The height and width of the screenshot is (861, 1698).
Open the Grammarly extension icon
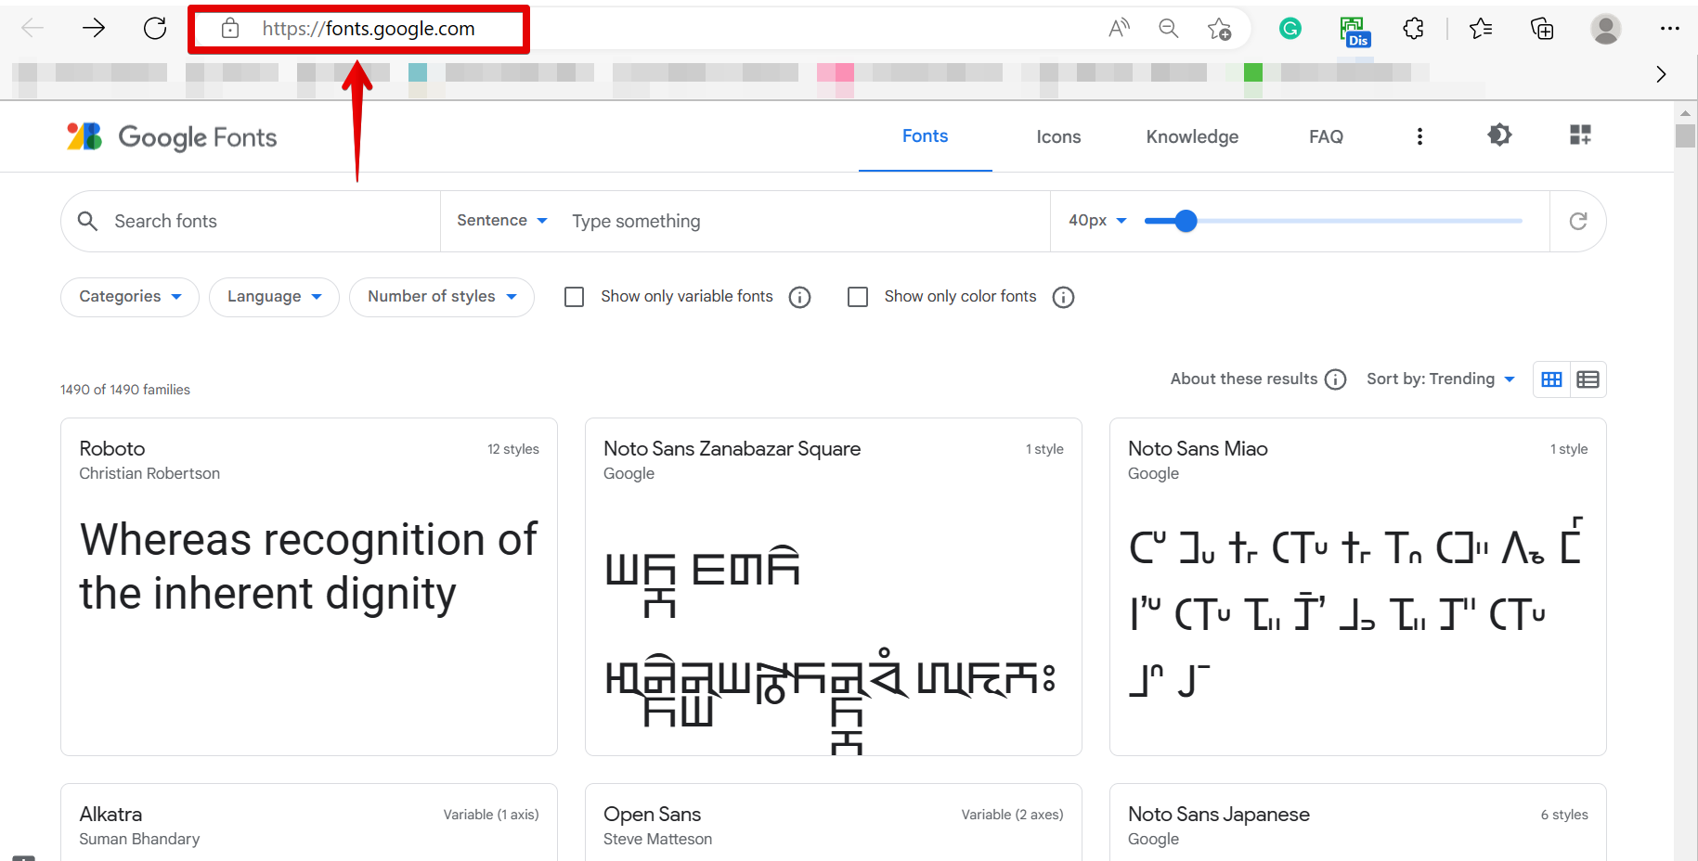pos(1290,29)
